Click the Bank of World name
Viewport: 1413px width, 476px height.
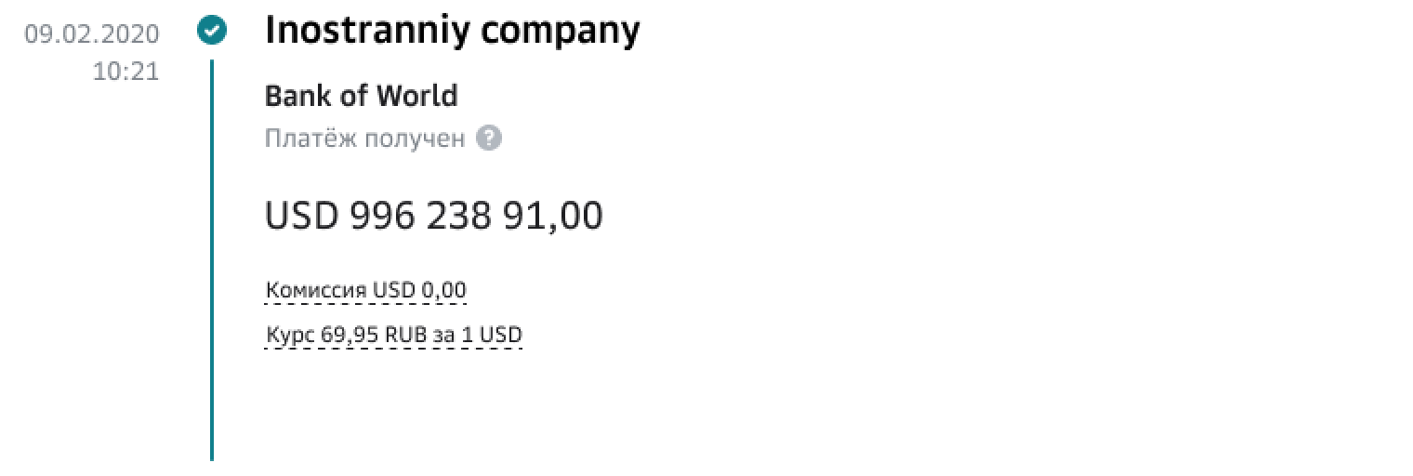click(361, 96)
